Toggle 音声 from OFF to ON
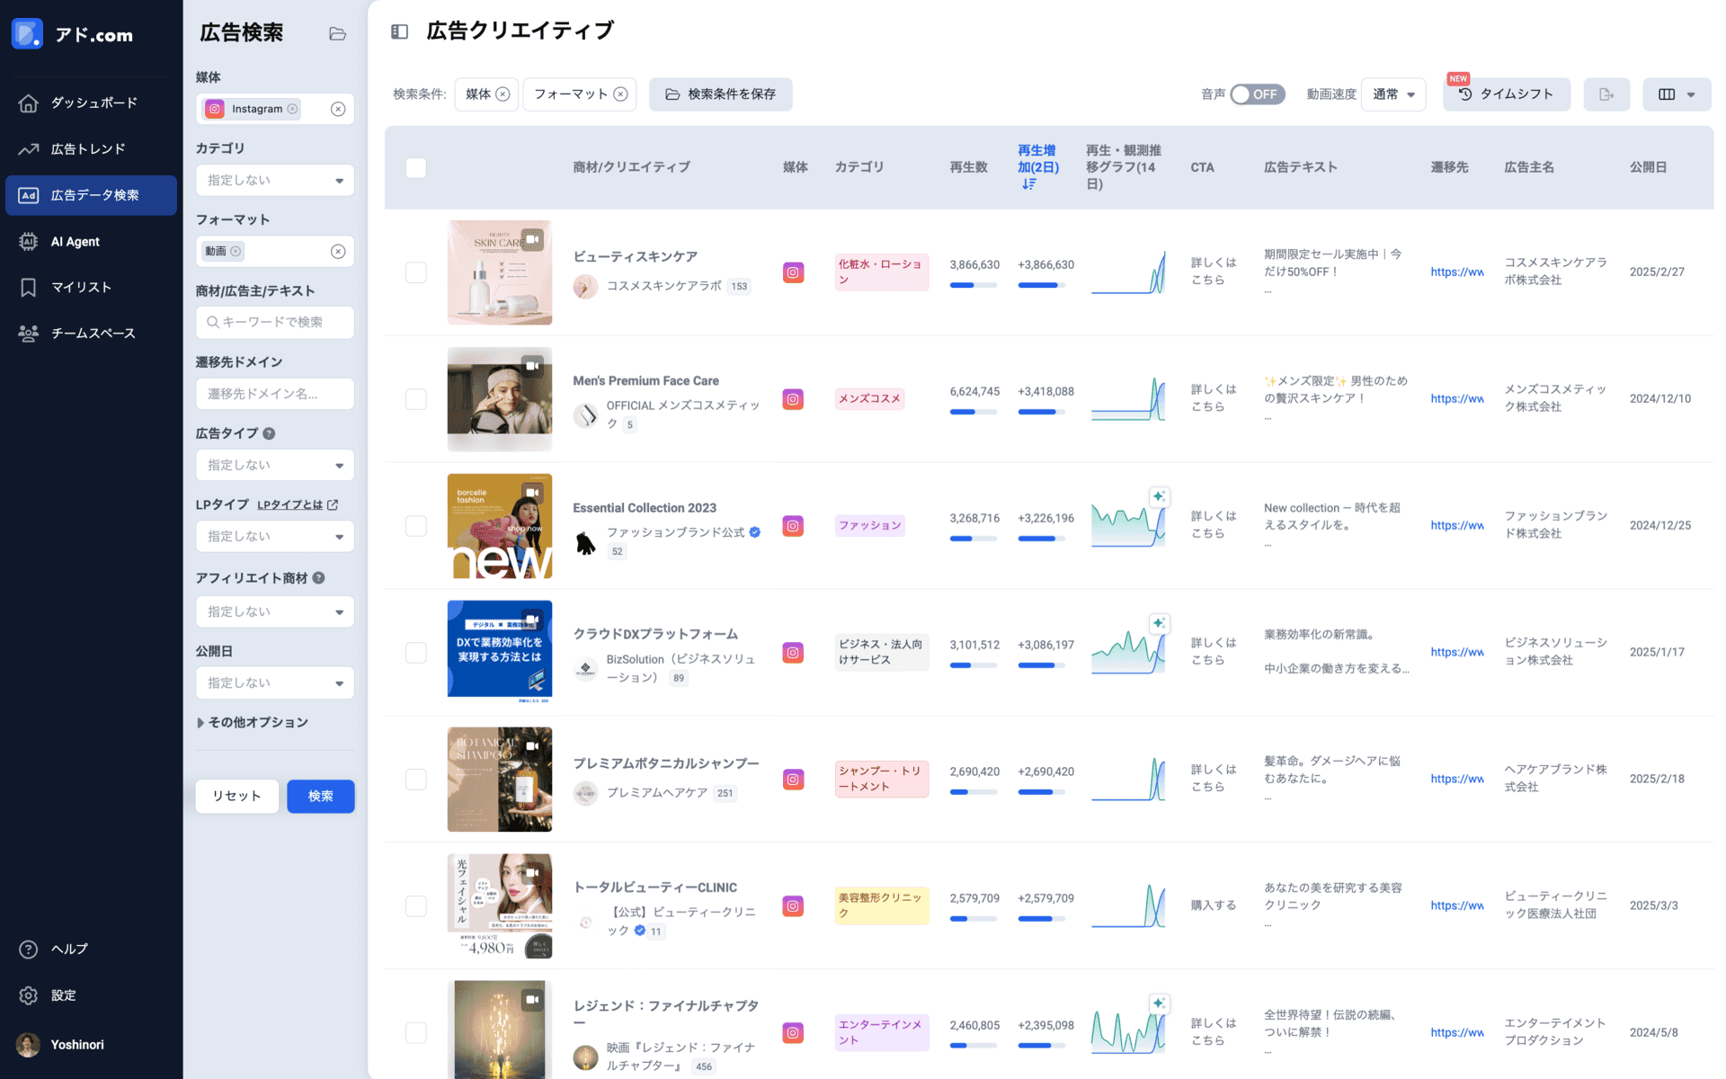The image size is (1726, 1079). point(1257,94)
